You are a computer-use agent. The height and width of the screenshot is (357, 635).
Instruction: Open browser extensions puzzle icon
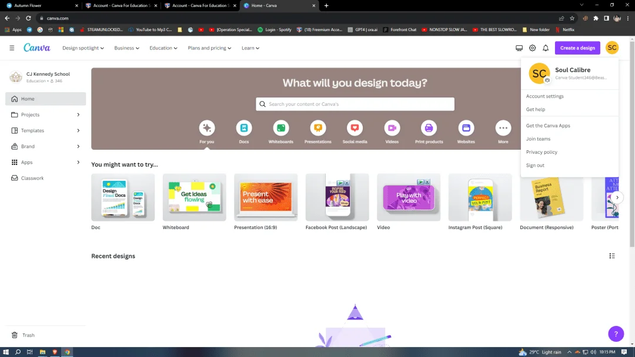(x=596, y=18)
